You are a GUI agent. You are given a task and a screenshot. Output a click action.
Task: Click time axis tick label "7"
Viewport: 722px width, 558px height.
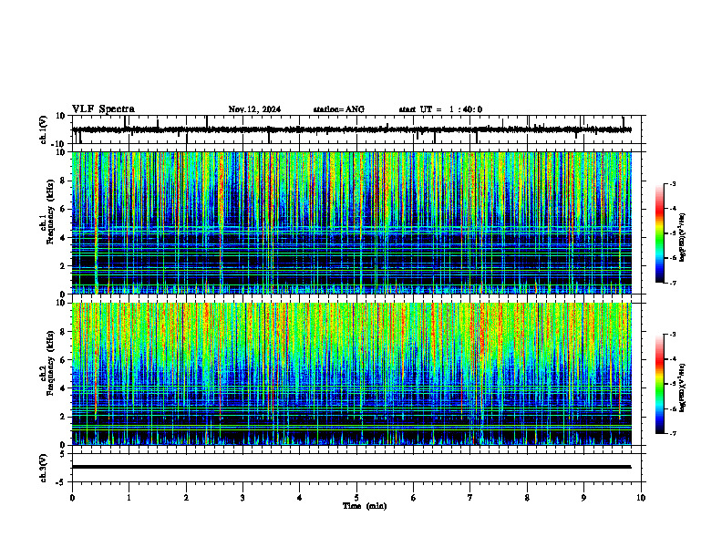click(470, 498)
